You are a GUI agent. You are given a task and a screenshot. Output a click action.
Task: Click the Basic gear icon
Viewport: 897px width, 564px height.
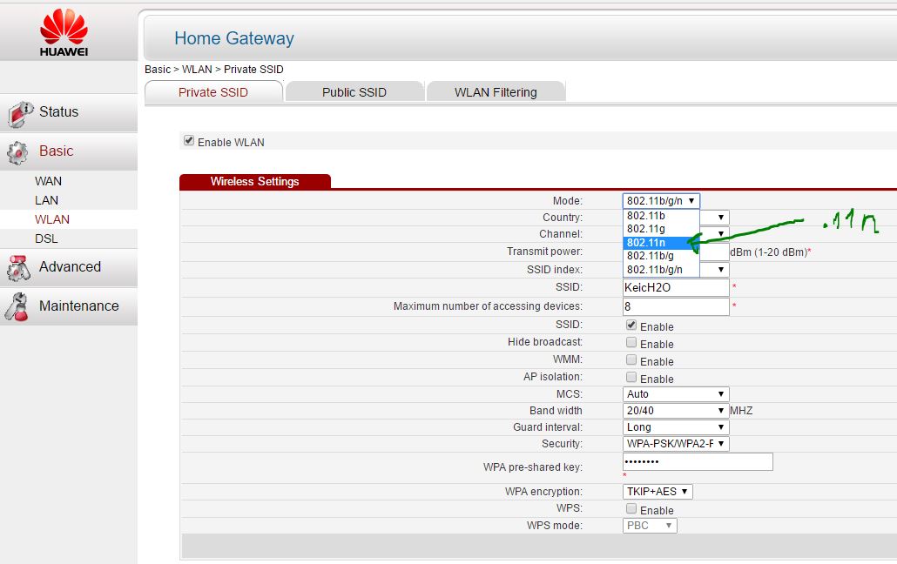pyautogui.click(x=17, y=152)
